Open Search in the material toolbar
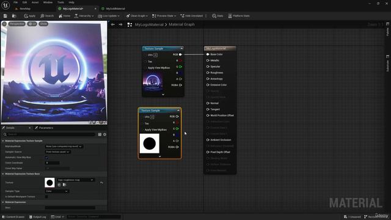 (47, 16)
